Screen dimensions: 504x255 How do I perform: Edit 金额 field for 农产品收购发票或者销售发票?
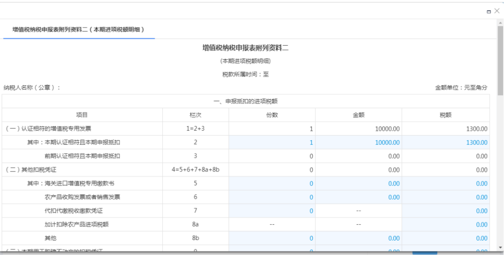coord(358,197)
